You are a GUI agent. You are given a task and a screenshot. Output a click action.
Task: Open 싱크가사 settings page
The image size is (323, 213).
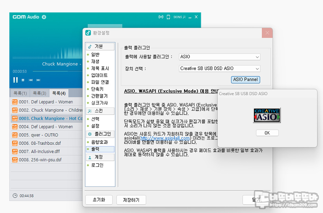click(99, 103)
